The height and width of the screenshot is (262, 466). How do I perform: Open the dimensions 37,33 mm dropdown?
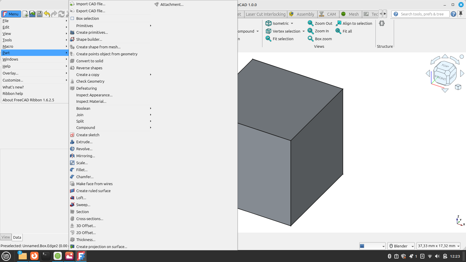438,246
